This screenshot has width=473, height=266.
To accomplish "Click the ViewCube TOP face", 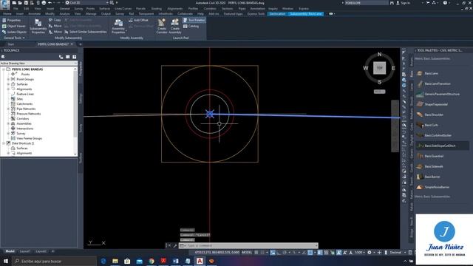I will point(379,68).
